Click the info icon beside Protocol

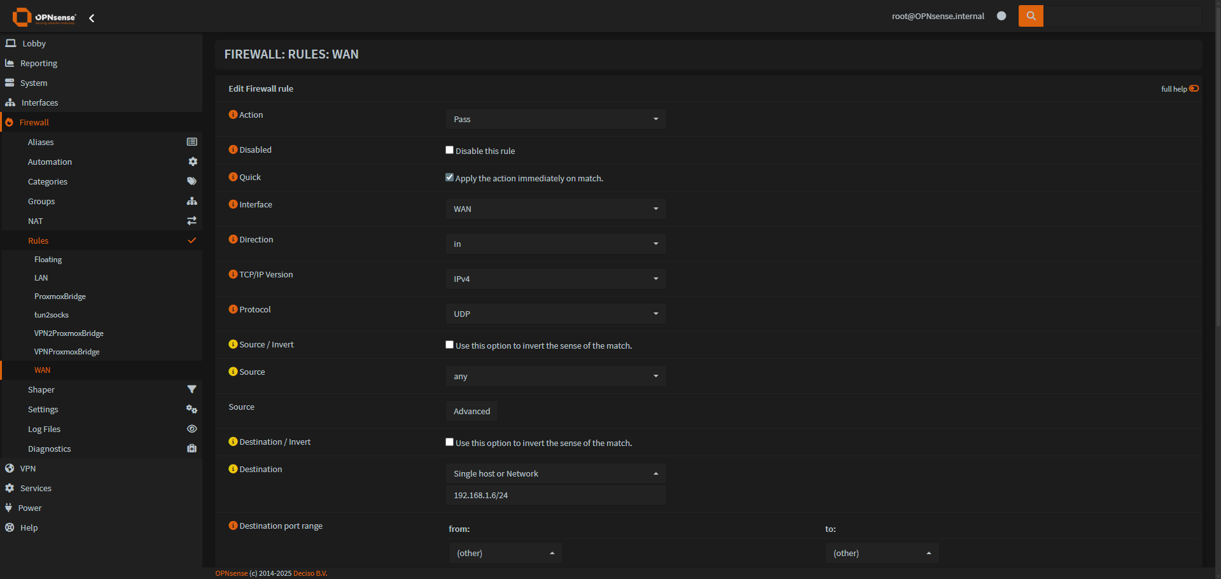click(233, 309)
